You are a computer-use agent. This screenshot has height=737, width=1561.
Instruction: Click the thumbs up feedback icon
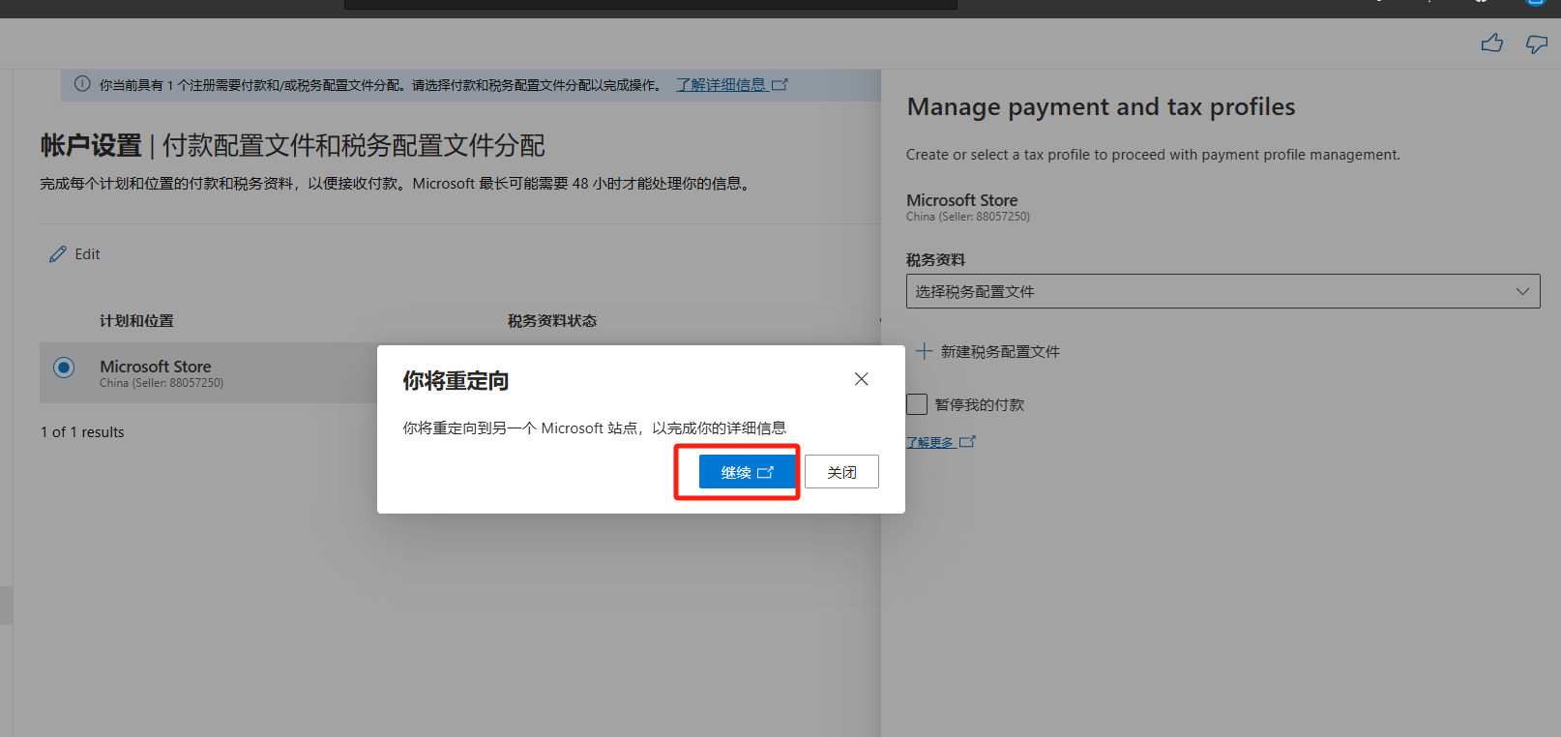tap(1492, 43)
